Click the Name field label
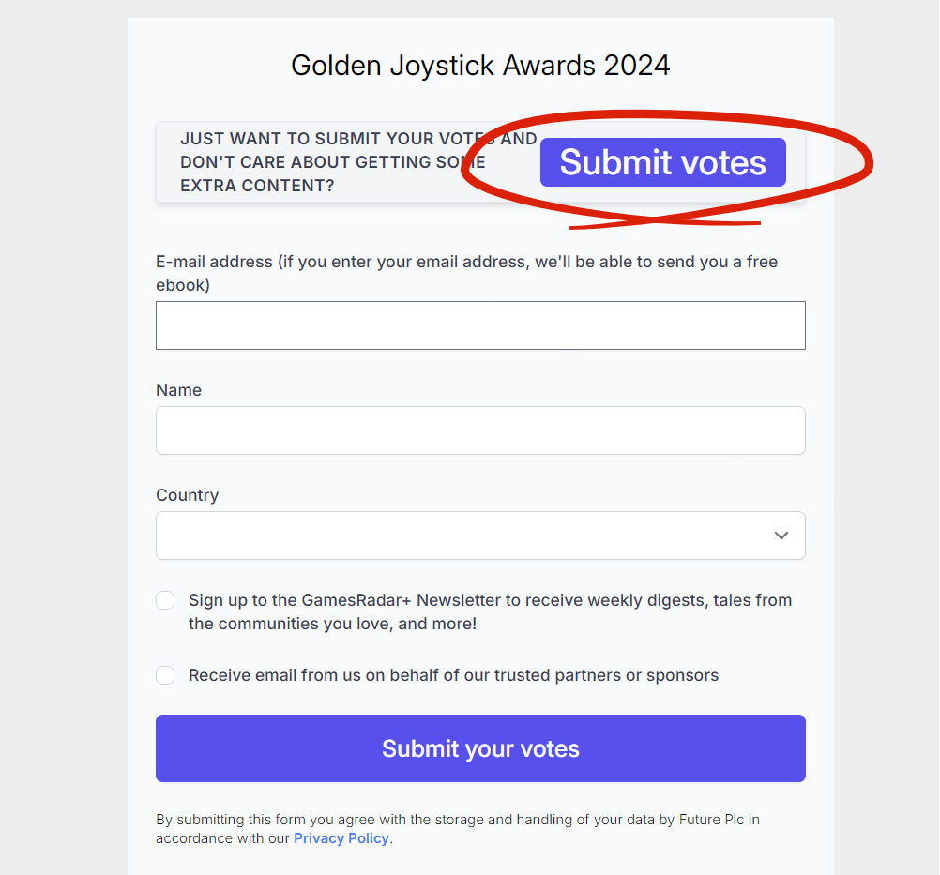 178,389
